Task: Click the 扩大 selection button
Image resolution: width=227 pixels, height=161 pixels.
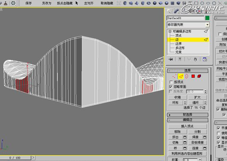Action: click(197, 97)
